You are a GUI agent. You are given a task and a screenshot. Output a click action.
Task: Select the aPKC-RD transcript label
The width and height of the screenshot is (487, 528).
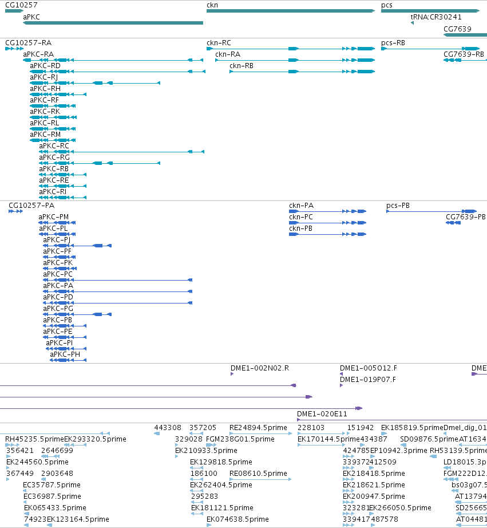pos(45,66)
